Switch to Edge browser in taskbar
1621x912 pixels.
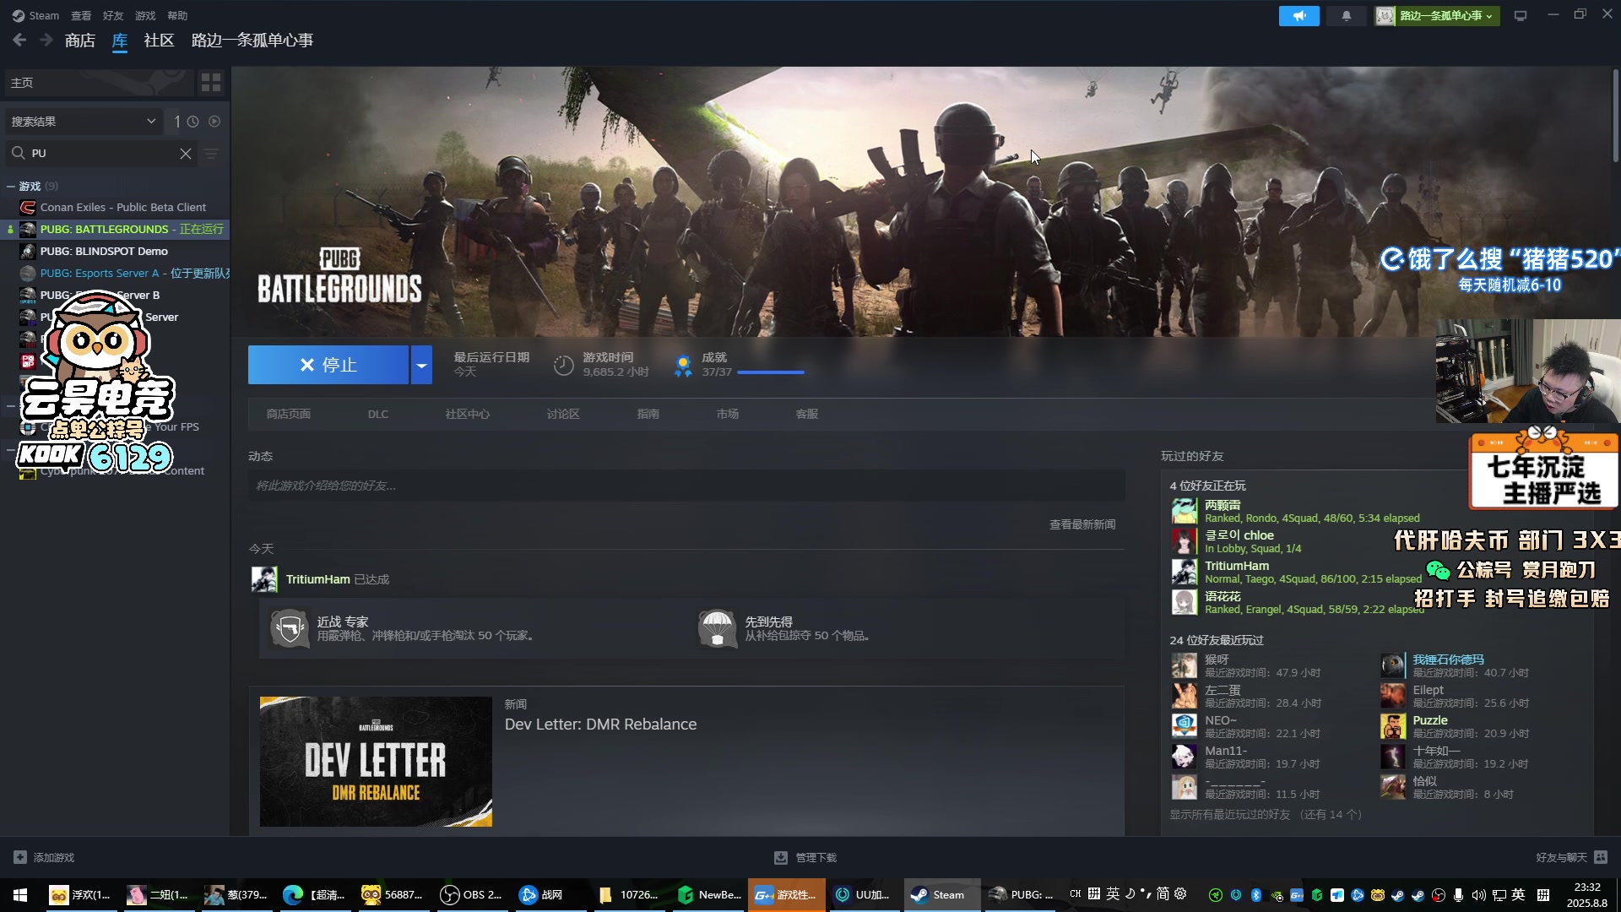(x=315, y=895)
